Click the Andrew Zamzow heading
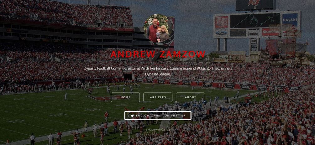Screen dimensions: 315x145 pyautogui.click(x=158, y=54)
